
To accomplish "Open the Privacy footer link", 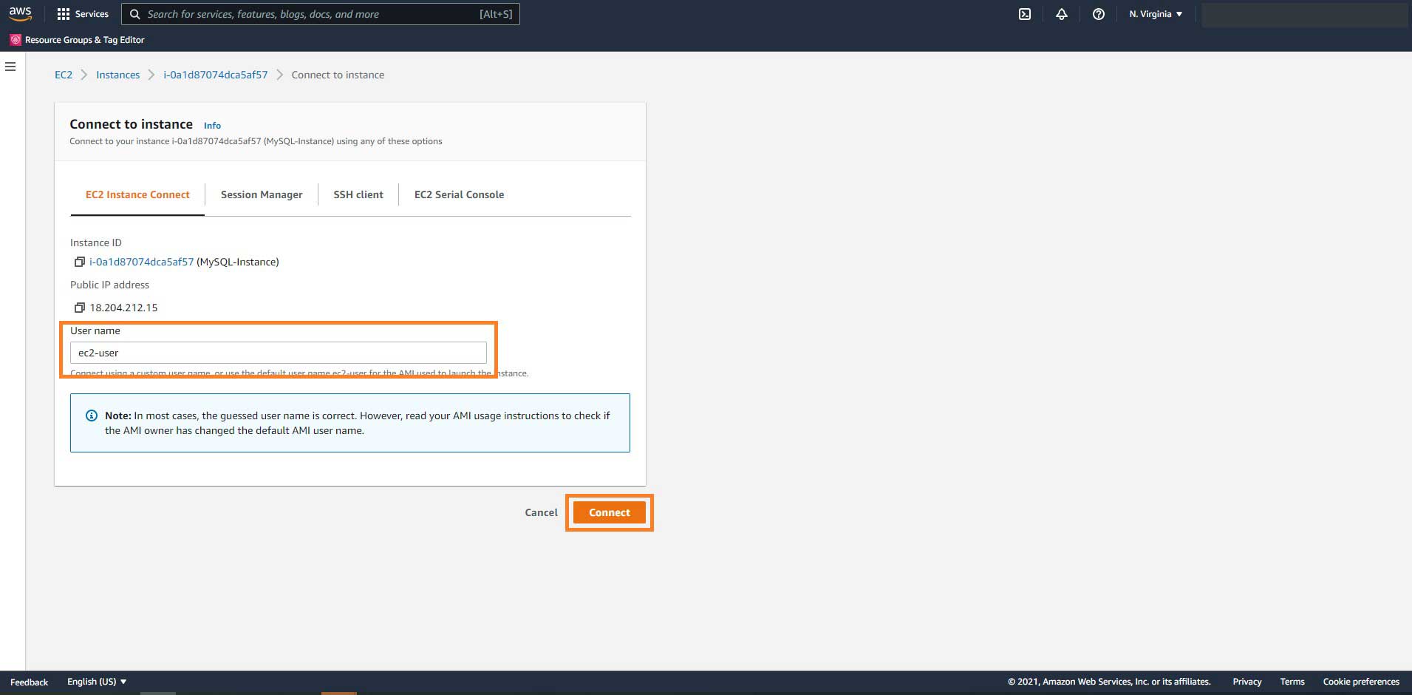I will [x=1247, y=682].
